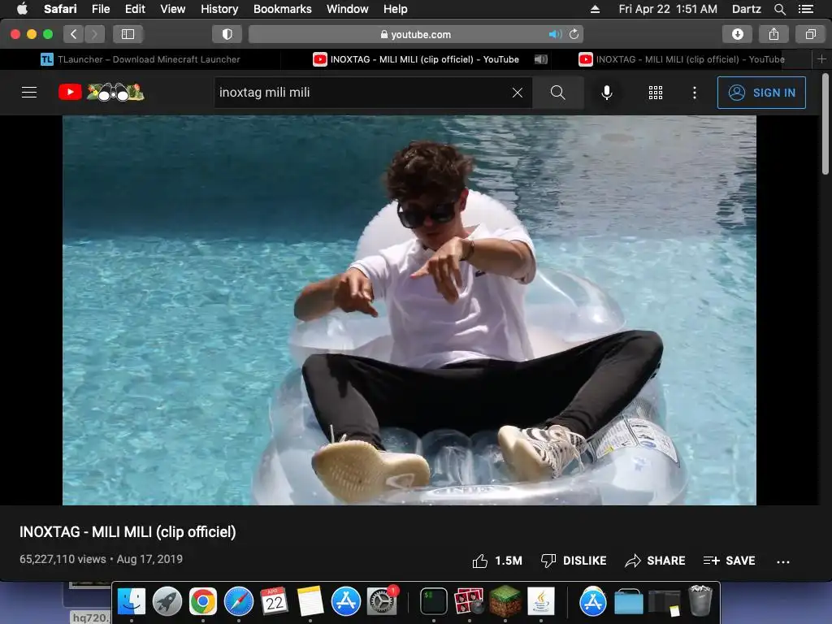Save the video to a playlist
The width and height of the screenshot is (832, 624).
tap(729, 561)
